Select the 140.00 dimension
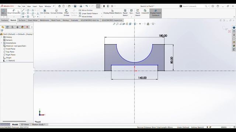Image resolution: width=236 pixels, height=132 pixels. (x=142, y=78)
